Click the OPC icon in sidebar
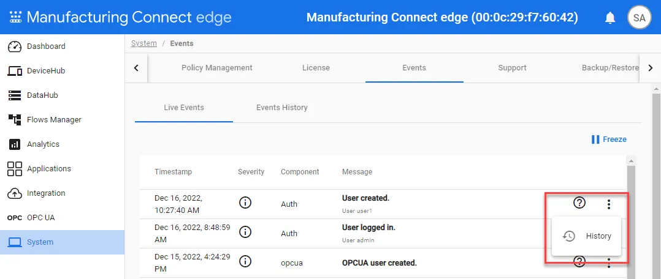Screen dimensions: 661x279 coord(15,218)
